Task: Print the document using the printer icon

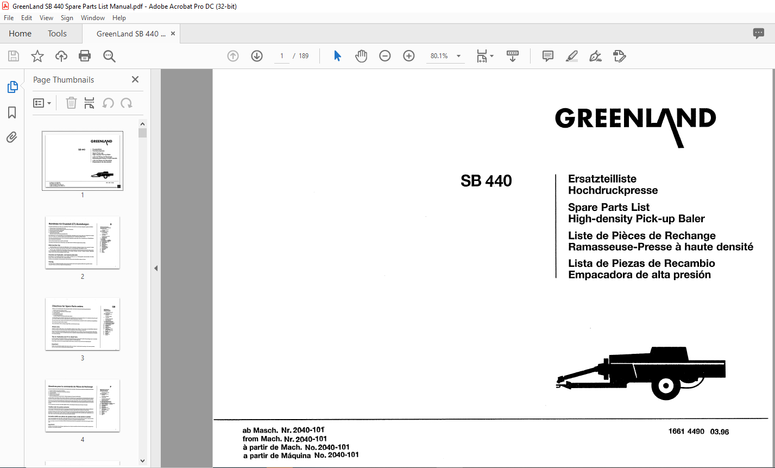Action: (85, 56)
